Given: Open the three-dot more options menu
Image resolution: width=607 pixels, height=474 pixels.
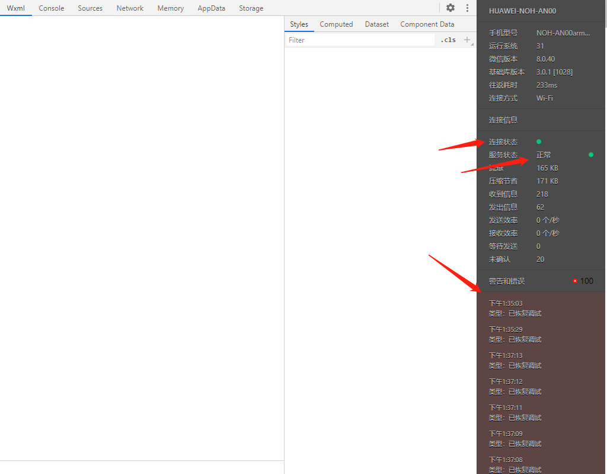Looking at the screenshot, I should click(x=467, y=8).
